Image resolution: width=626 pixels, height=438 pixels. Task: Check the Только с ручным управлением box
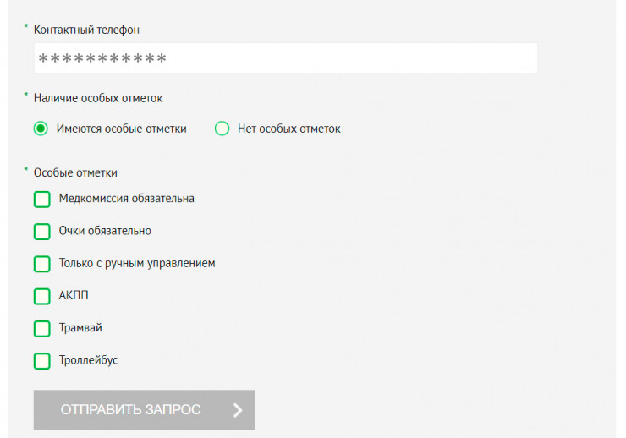42,264
